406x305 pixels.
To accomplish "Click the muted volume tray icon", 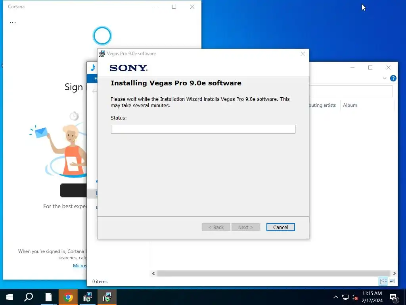I will pyautogui.click(x=354, y=297).
